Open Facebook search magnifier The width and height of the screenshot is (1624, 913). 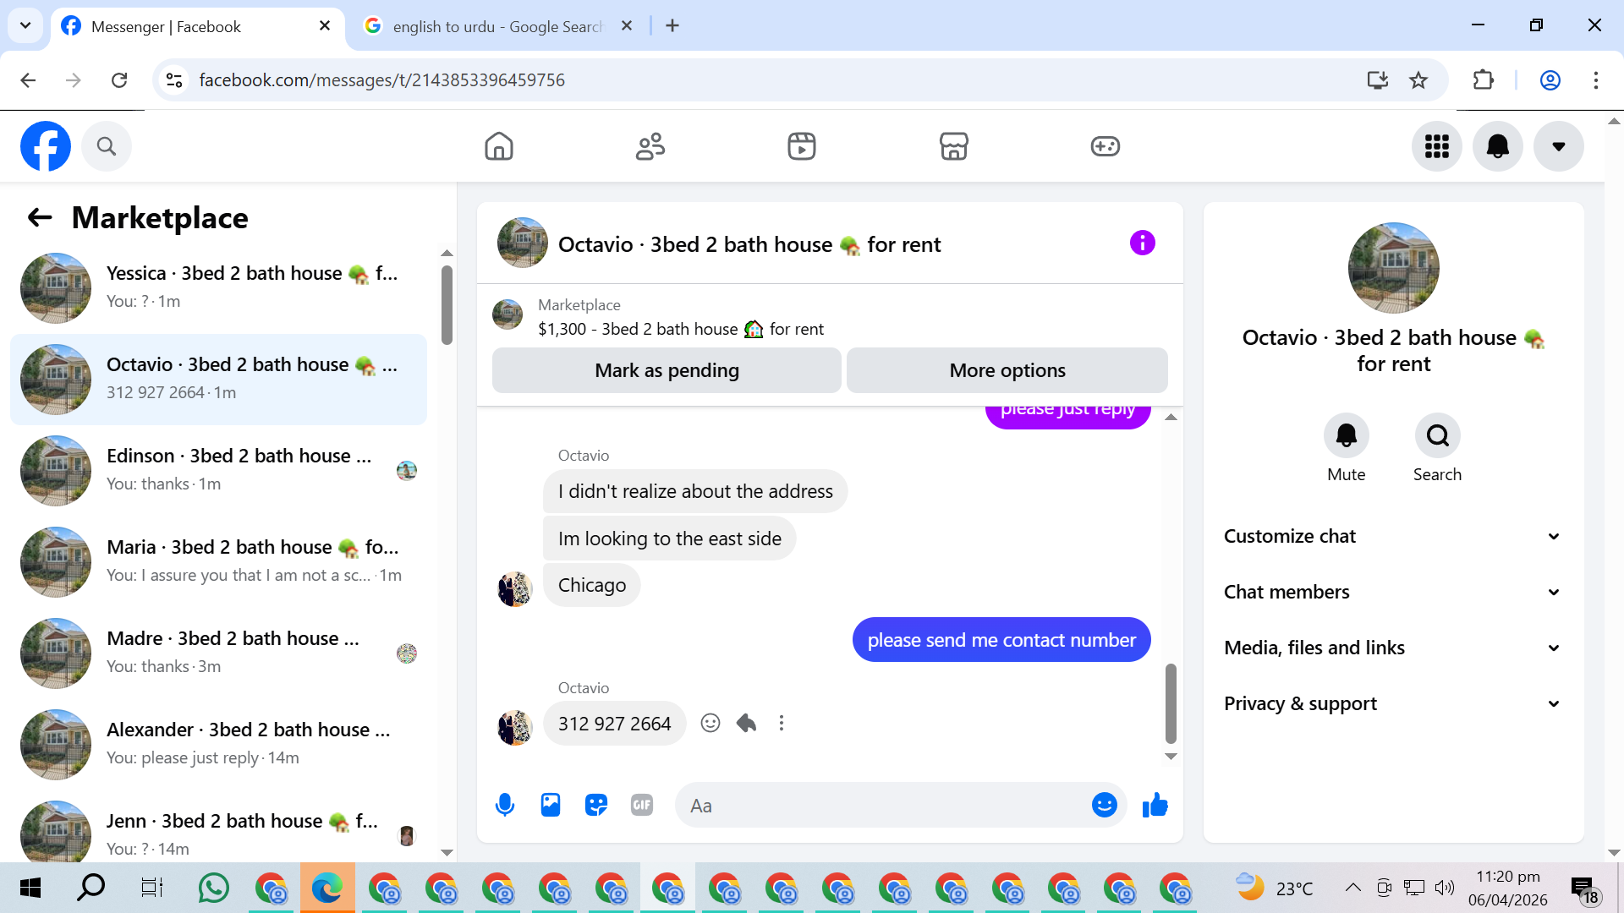click(107, 146)
